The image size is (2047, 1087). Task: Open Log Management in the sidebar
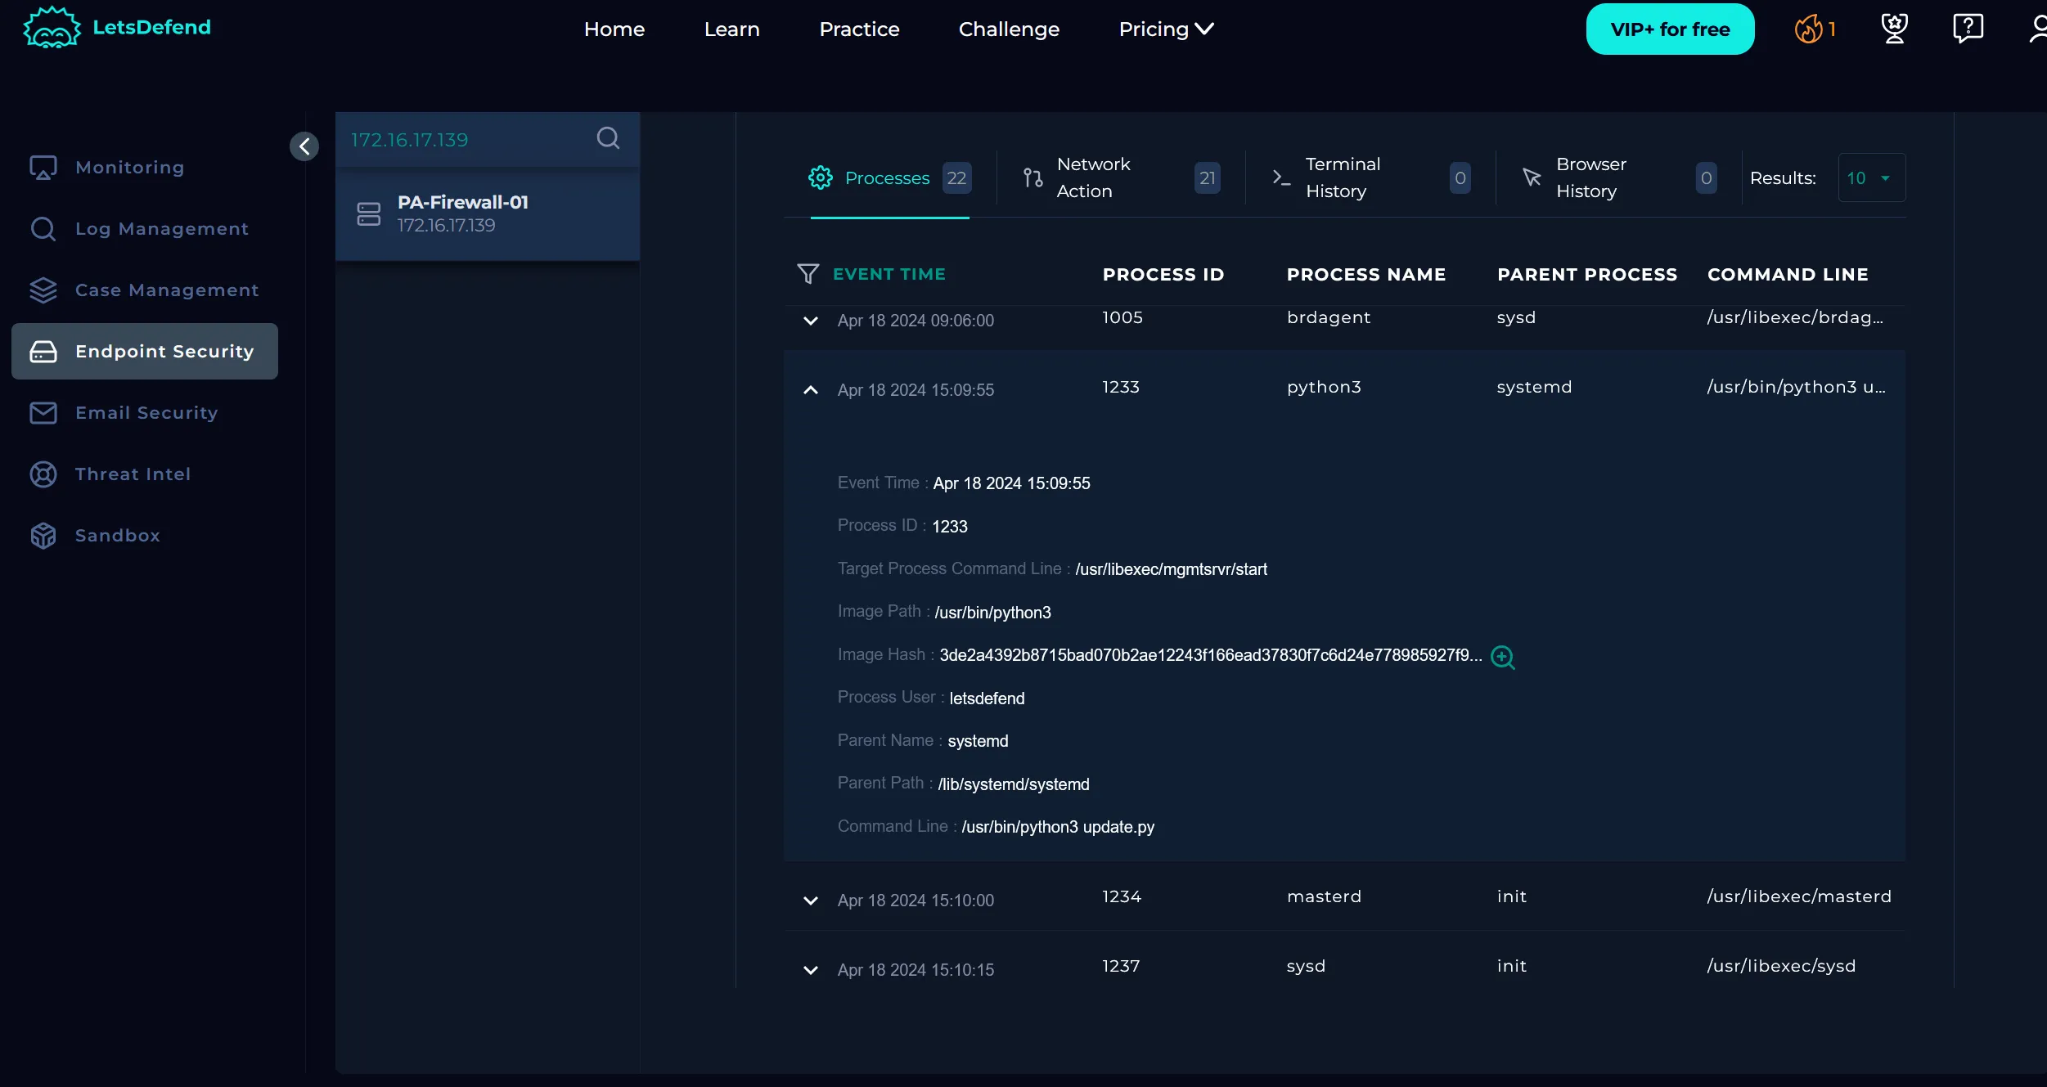pos(161,229)
